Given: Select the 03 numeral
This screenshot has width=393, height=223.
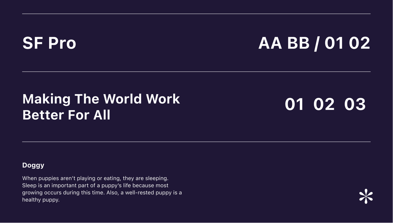Looking at the screenshot, I should tap(355, 104).
